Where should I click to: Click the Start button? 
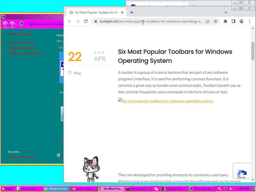[x=7, y=189]
